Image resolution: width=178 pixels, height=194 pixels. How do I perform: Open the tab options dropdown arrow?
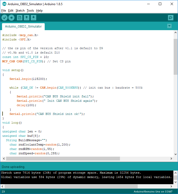click(x=169, y=26)
